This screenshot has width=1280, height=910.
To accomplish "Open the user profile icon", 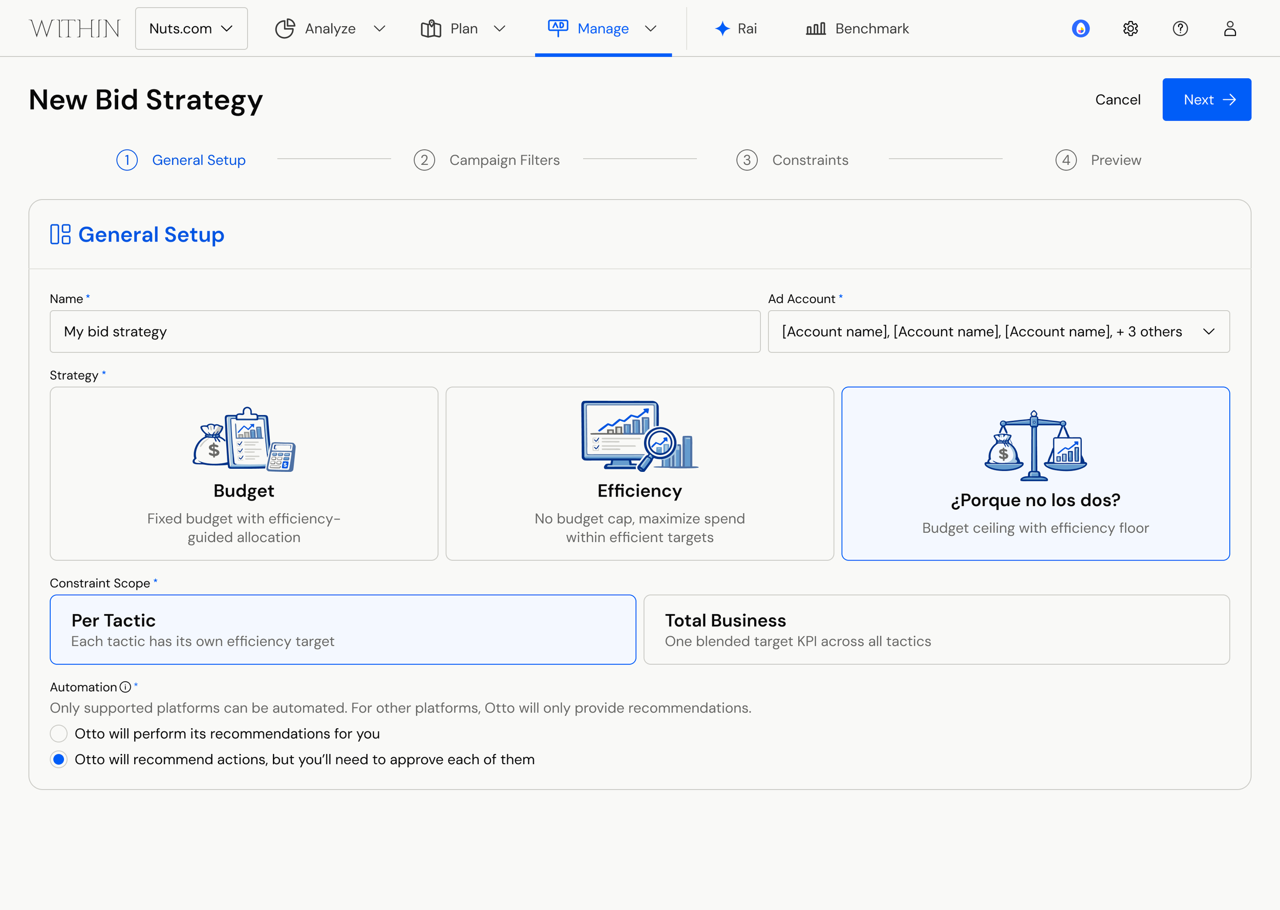I will (1229, 29).
